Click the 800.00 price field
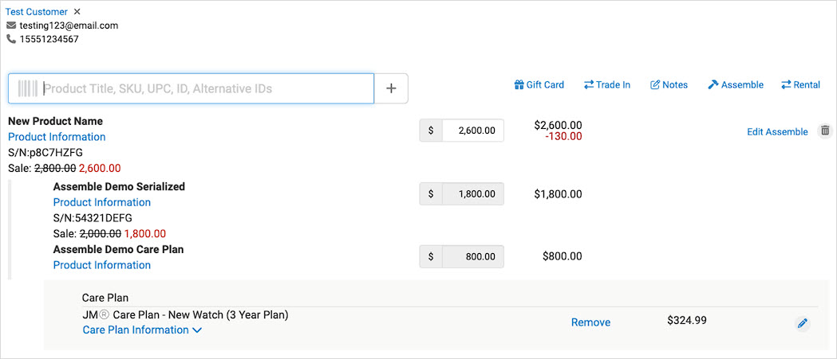The image size is (837, 359). (x=473, y=257)
